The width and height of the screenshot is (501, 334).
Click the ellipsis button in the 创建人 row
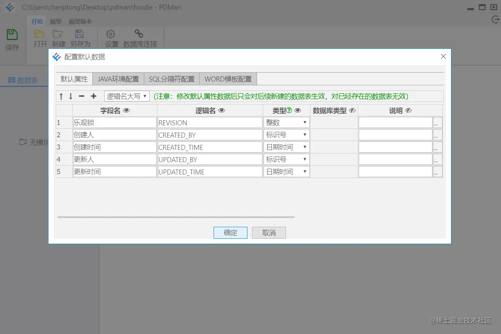click(438, 135)
